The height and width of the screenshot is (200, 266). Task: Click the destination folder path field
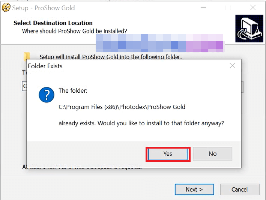tap(24, 86)
